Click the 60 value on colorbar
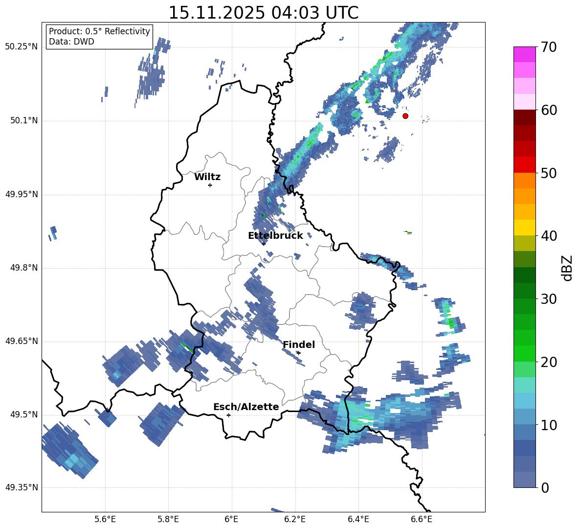Screen dimensions: 579x529 tap(549, 110)
